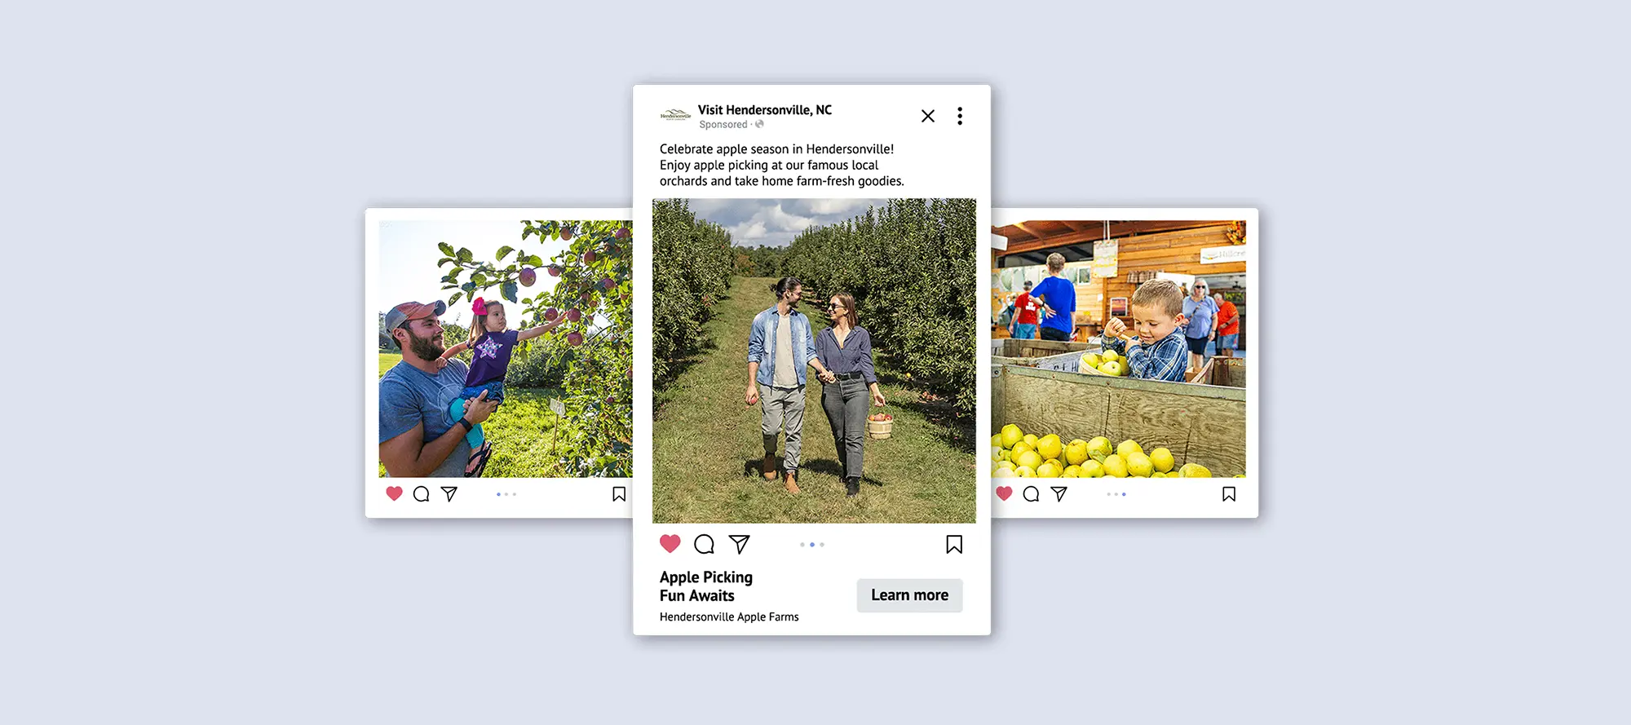
Task: Like the right boy with apples post
Action: [1004, 493]
